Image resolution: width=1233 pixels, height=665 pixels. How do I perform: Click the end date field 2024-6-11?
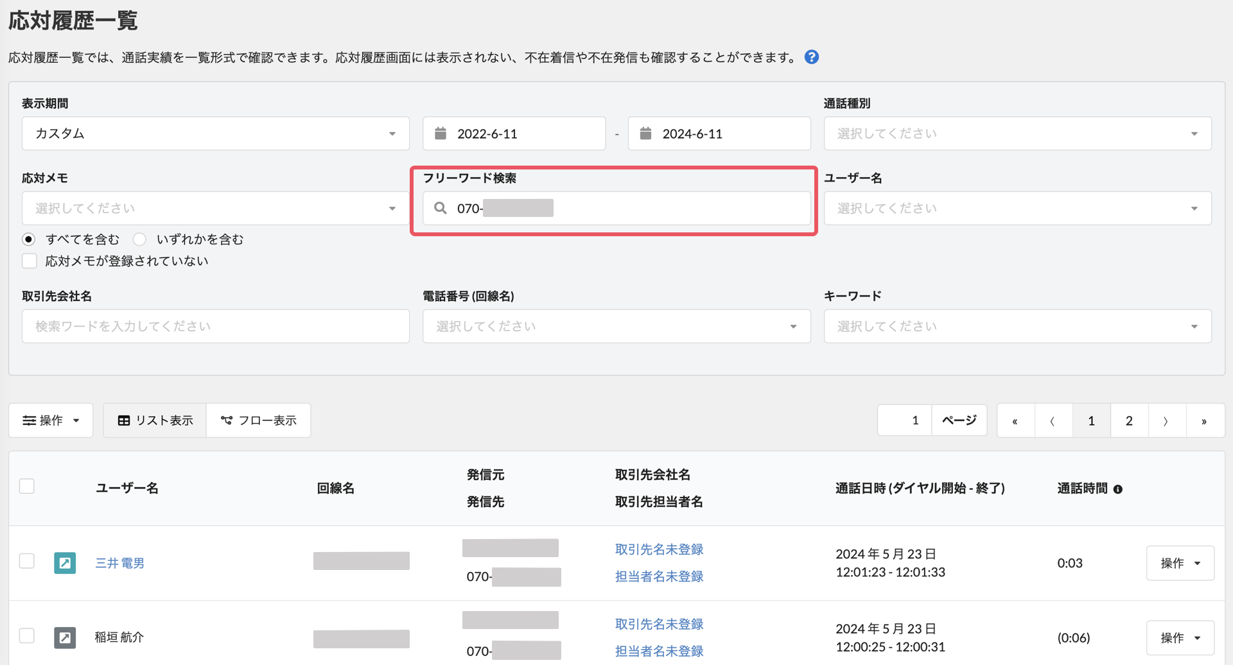[x=719, y=134]
